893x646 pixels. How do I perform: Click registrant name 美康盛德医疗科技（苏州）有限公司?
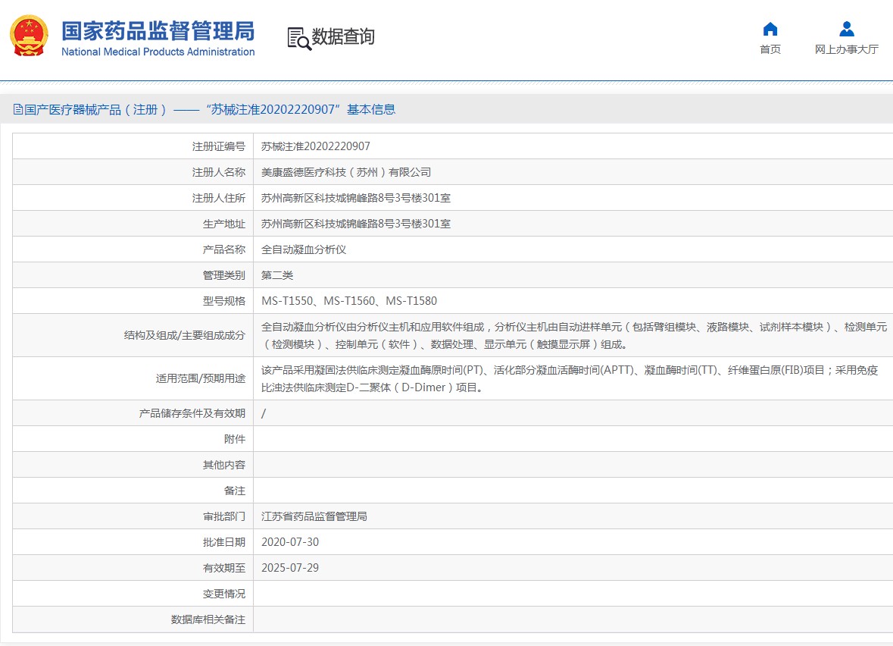click(x=345, y=172)
